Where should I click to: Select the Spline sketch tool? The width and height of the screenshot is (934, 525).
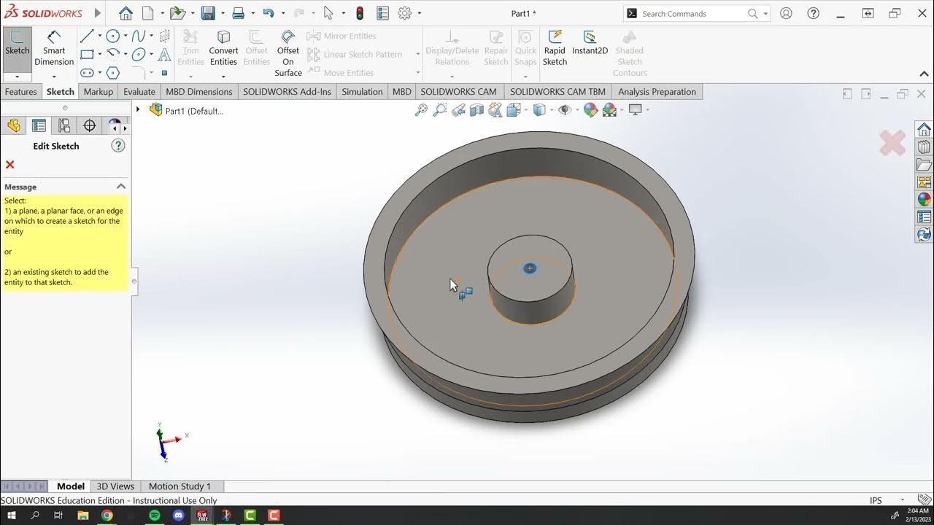137,36
